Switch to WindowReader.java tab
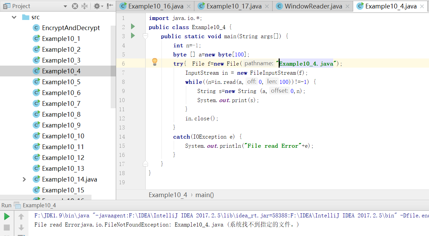 [x=313, y=6]
